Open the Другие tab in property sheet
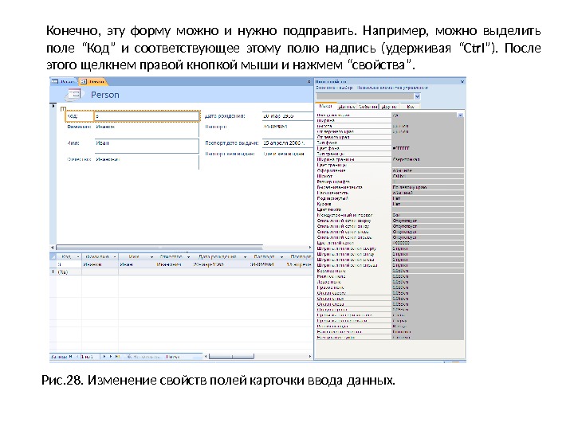The image size is (574, 430). (x=389, y=107)
